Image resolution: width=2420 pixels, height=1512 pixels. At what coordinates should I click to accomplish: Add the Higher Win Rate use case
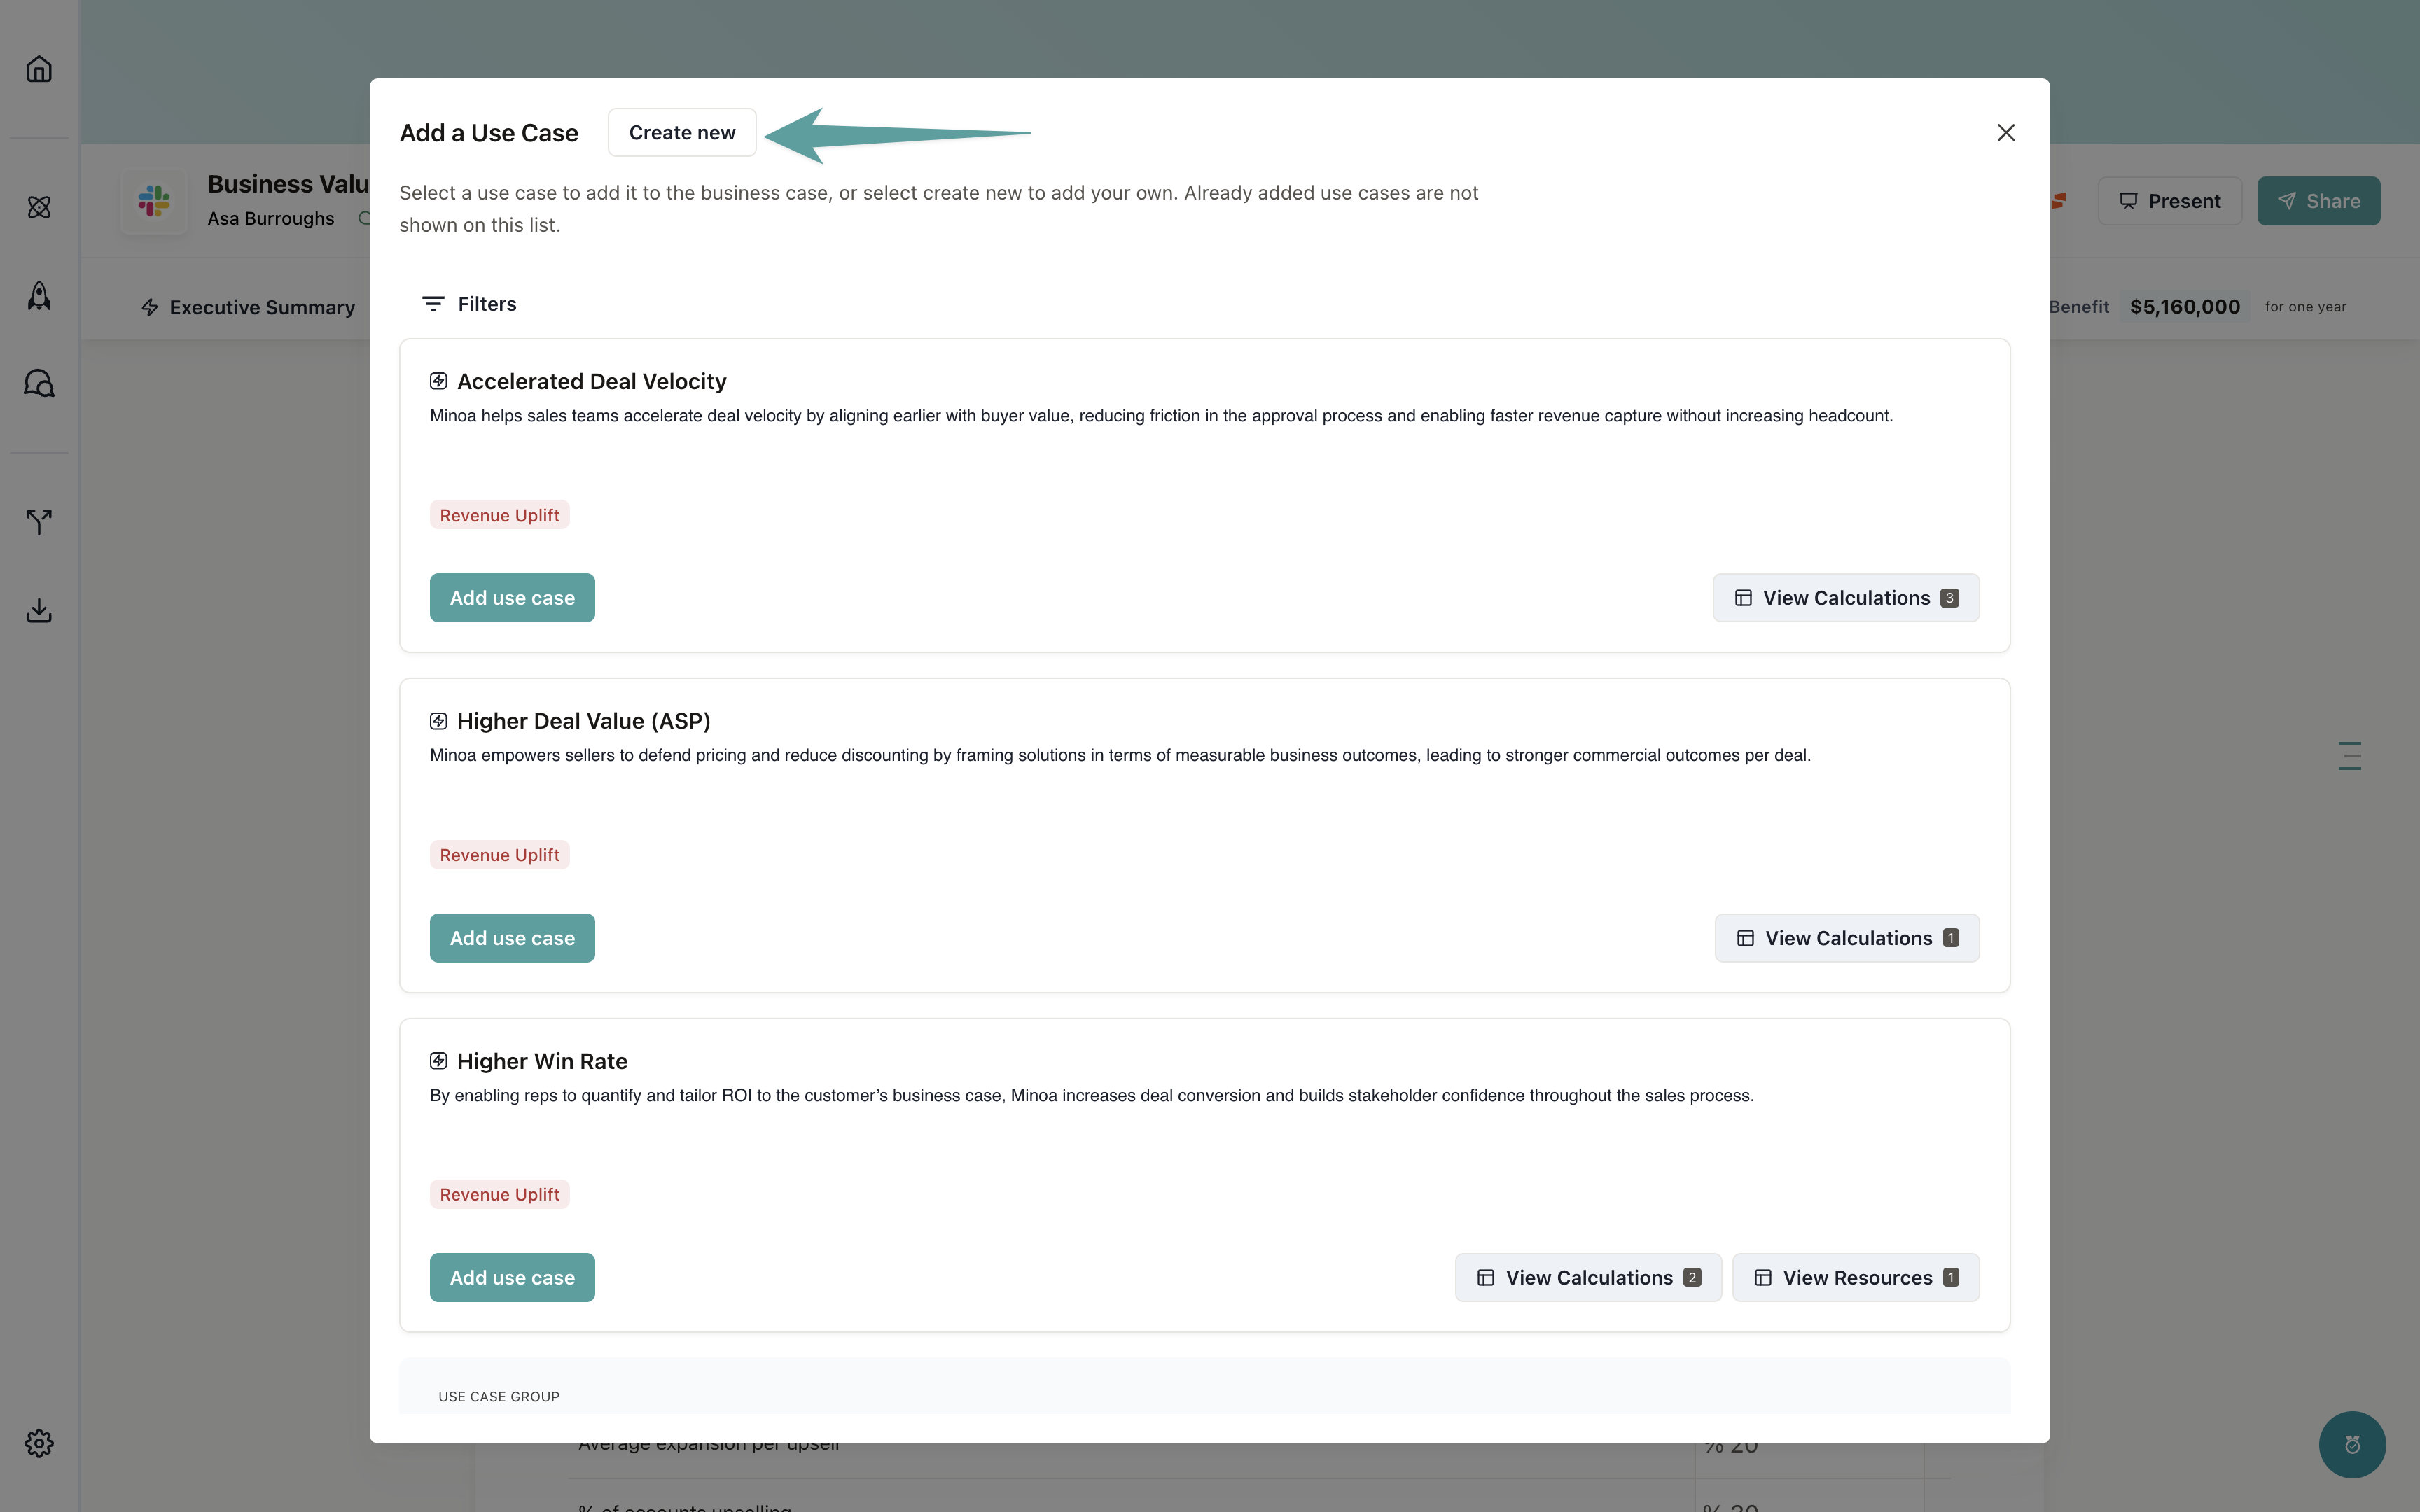[x=512, y=1277]
